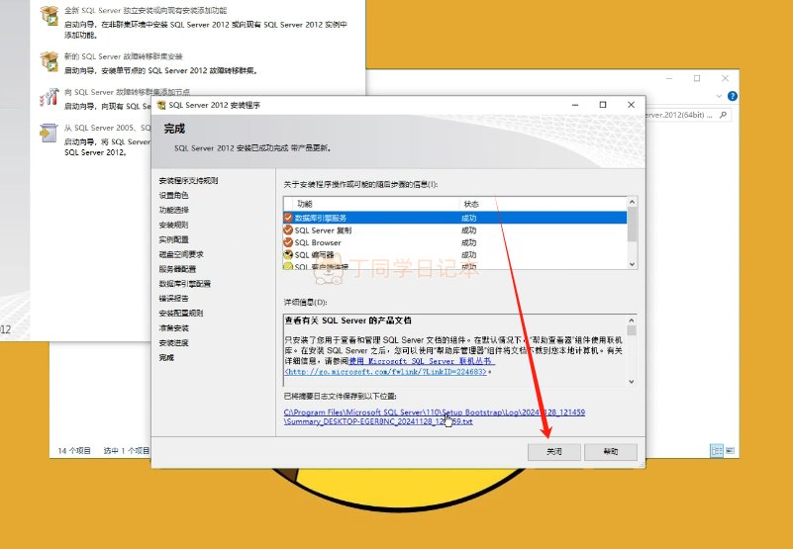Click the 安装进度 step label
Image resolution: width=793 pixels, height=549 pixels.
click(x=173, y=342)
